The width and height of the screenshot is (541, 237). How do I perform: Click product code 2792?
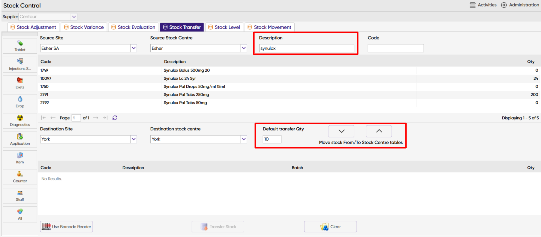(45, 103)
